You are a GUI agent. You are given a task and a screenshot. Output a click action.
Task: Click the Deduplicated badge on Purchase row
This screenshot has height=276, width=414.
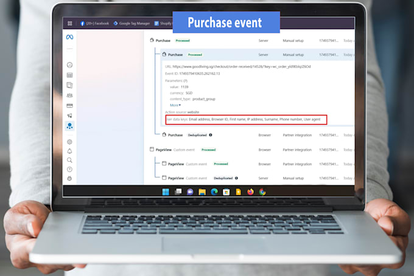pos(197,135)
